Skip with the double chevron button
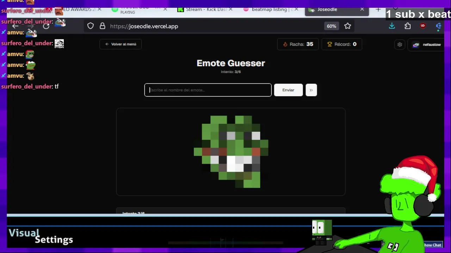 click(x=311, y=90)
